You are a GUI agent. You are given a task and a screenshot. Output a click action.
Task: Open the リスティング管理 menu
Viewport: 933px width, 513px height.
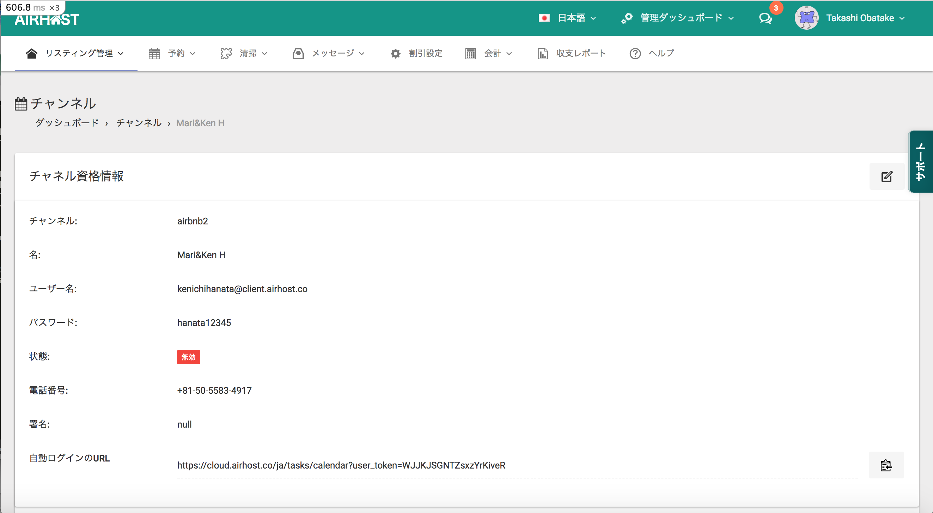(79, 53)
